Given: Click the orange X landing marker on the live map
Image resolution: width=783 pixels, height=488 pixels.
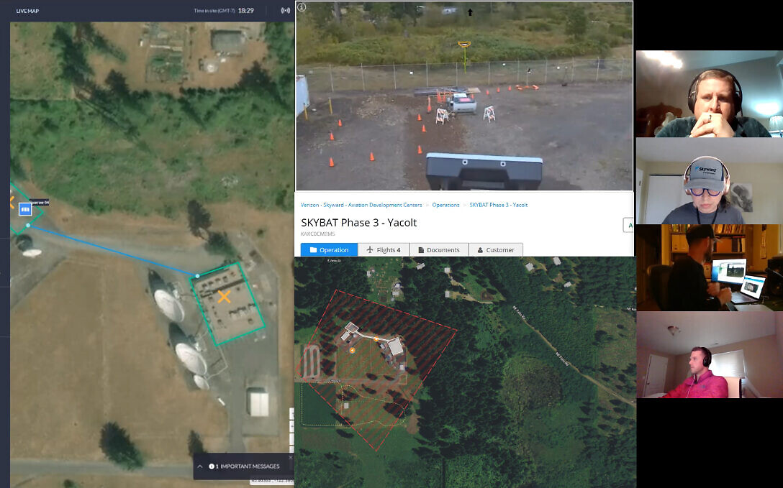Looking at the screenshot, I should click(225, 297).
